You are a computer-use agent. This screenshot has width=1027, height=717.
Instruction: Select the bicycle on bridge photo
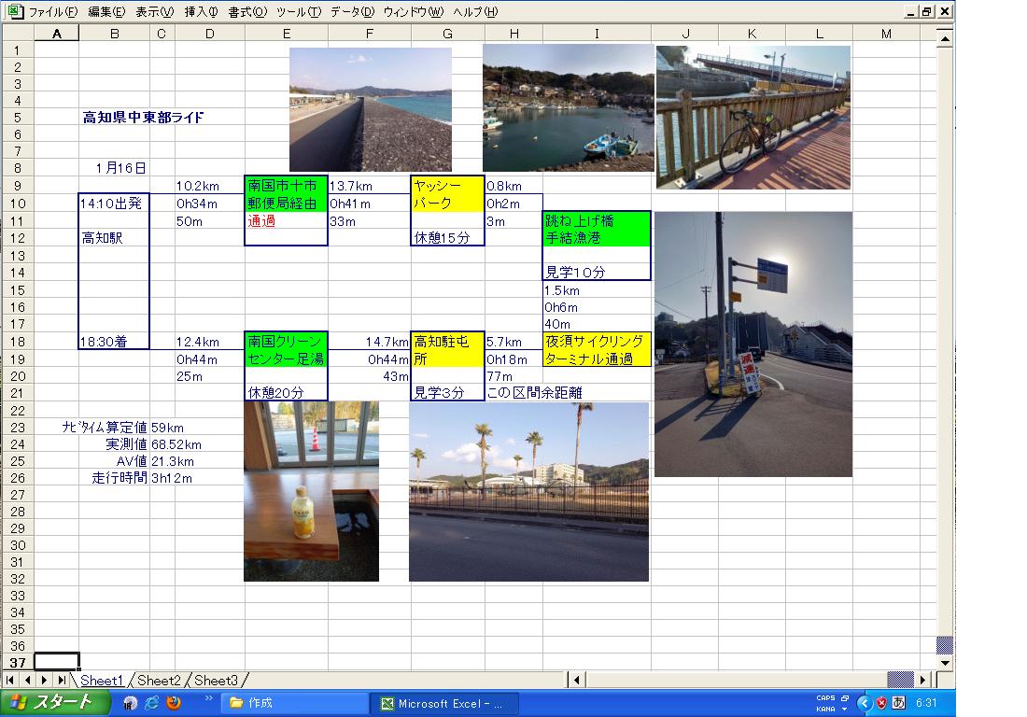point(753,117)
